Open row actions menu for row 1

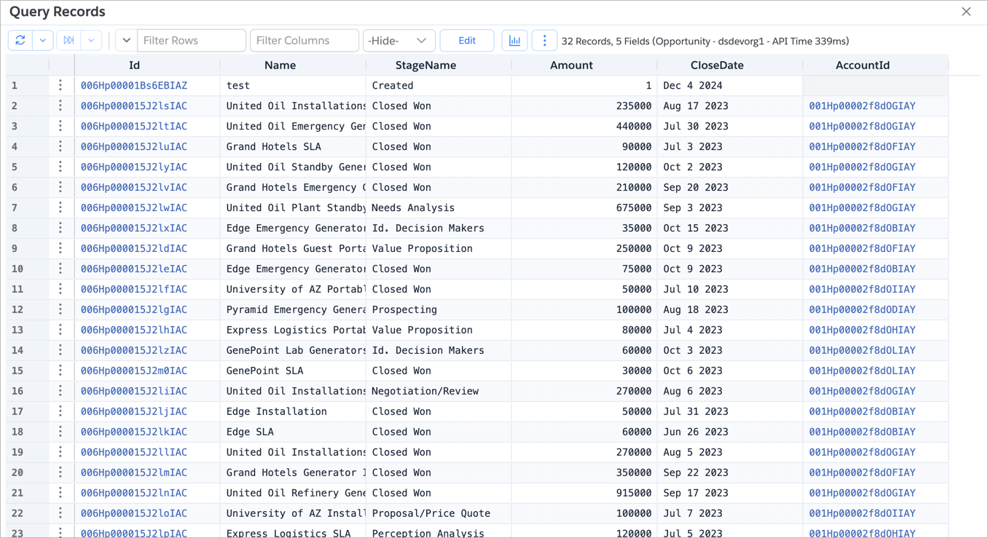pyautogui.click(x=60, y=86)
